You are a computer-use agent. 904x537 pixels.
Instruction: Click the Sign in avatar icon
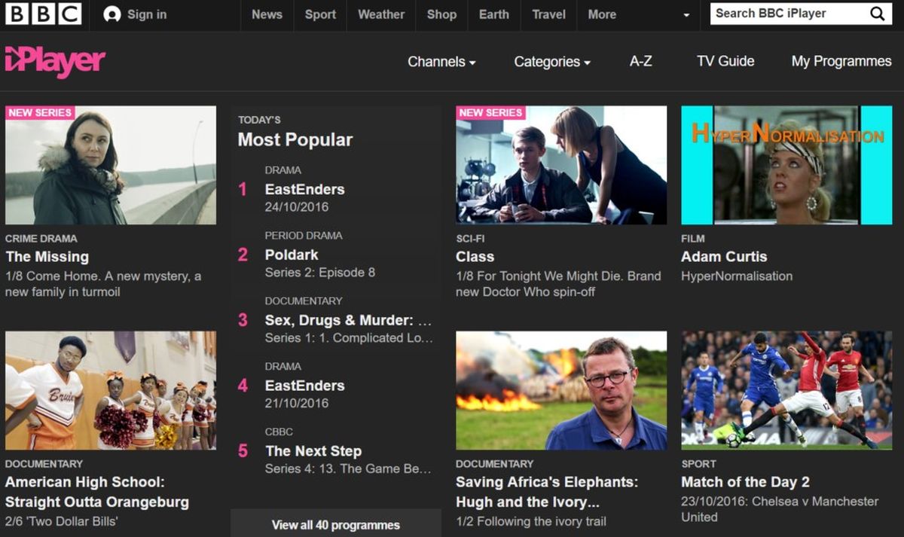[112, 14]
